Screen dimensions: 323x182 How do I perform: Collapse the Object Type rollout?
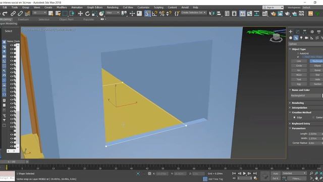coord(298,49)
